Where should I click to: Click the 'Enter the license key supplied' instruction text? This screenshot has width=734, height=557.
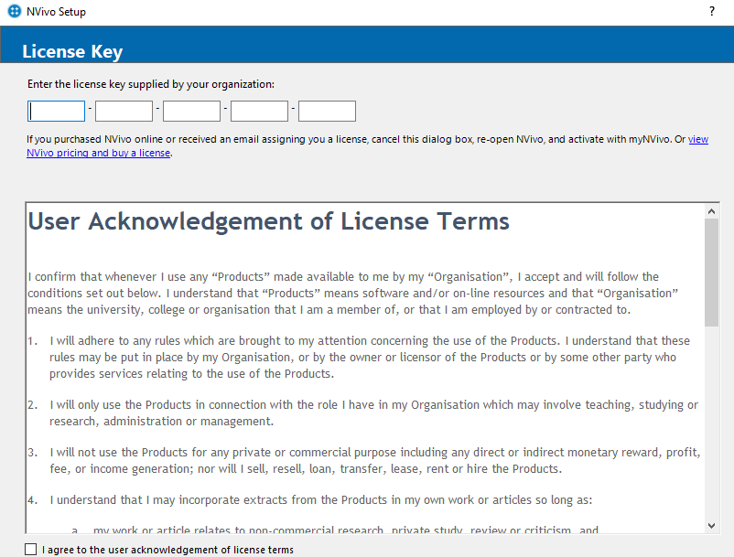tap(151, 84)
